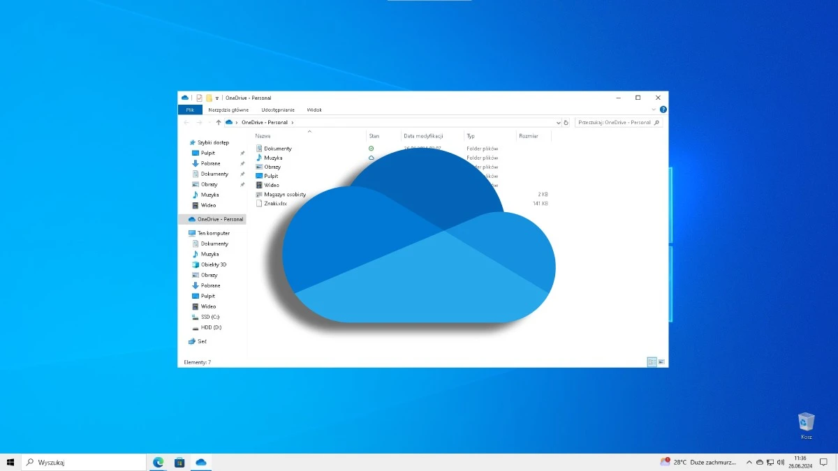
Task: Click the green sync status icon beside Dokumenty
Action: pyautogui.click(x=372, y=148)
